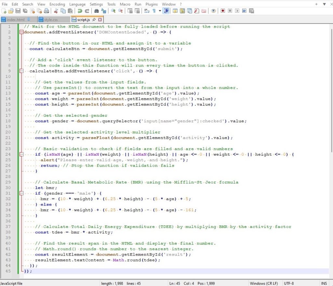Click the Close All documents toolbar icon
333x286 pixels.
39,11
